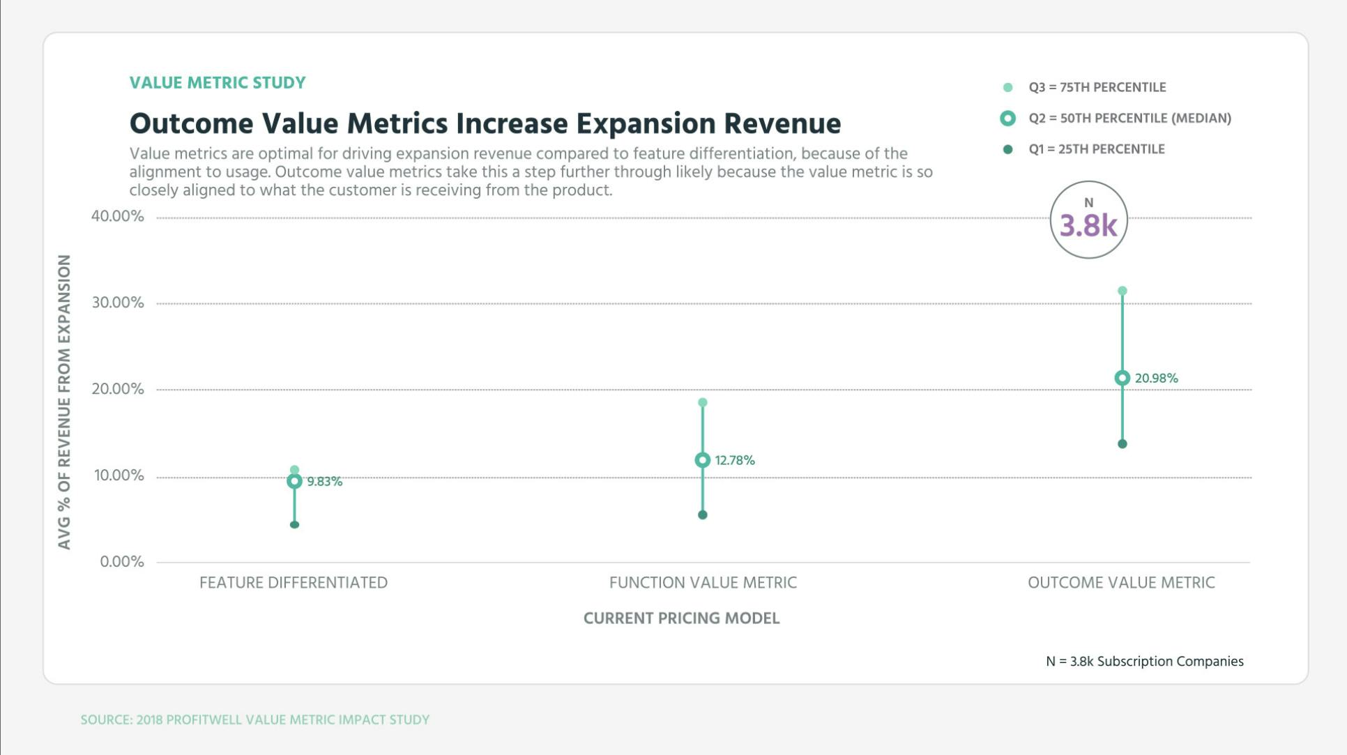The height and width of the screenshot is (755, 1347).
Task: Select the median point showing 12.78%
Action: click(x=702, y=460)
